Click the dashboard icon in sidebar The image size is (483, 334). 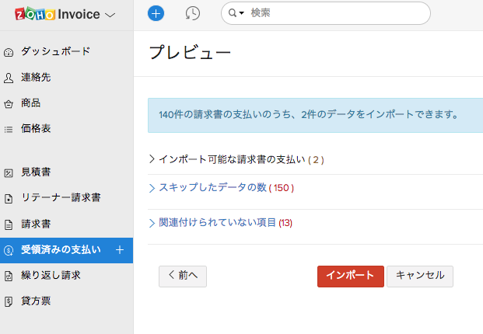pyautogui.click(x=9, y=52)
